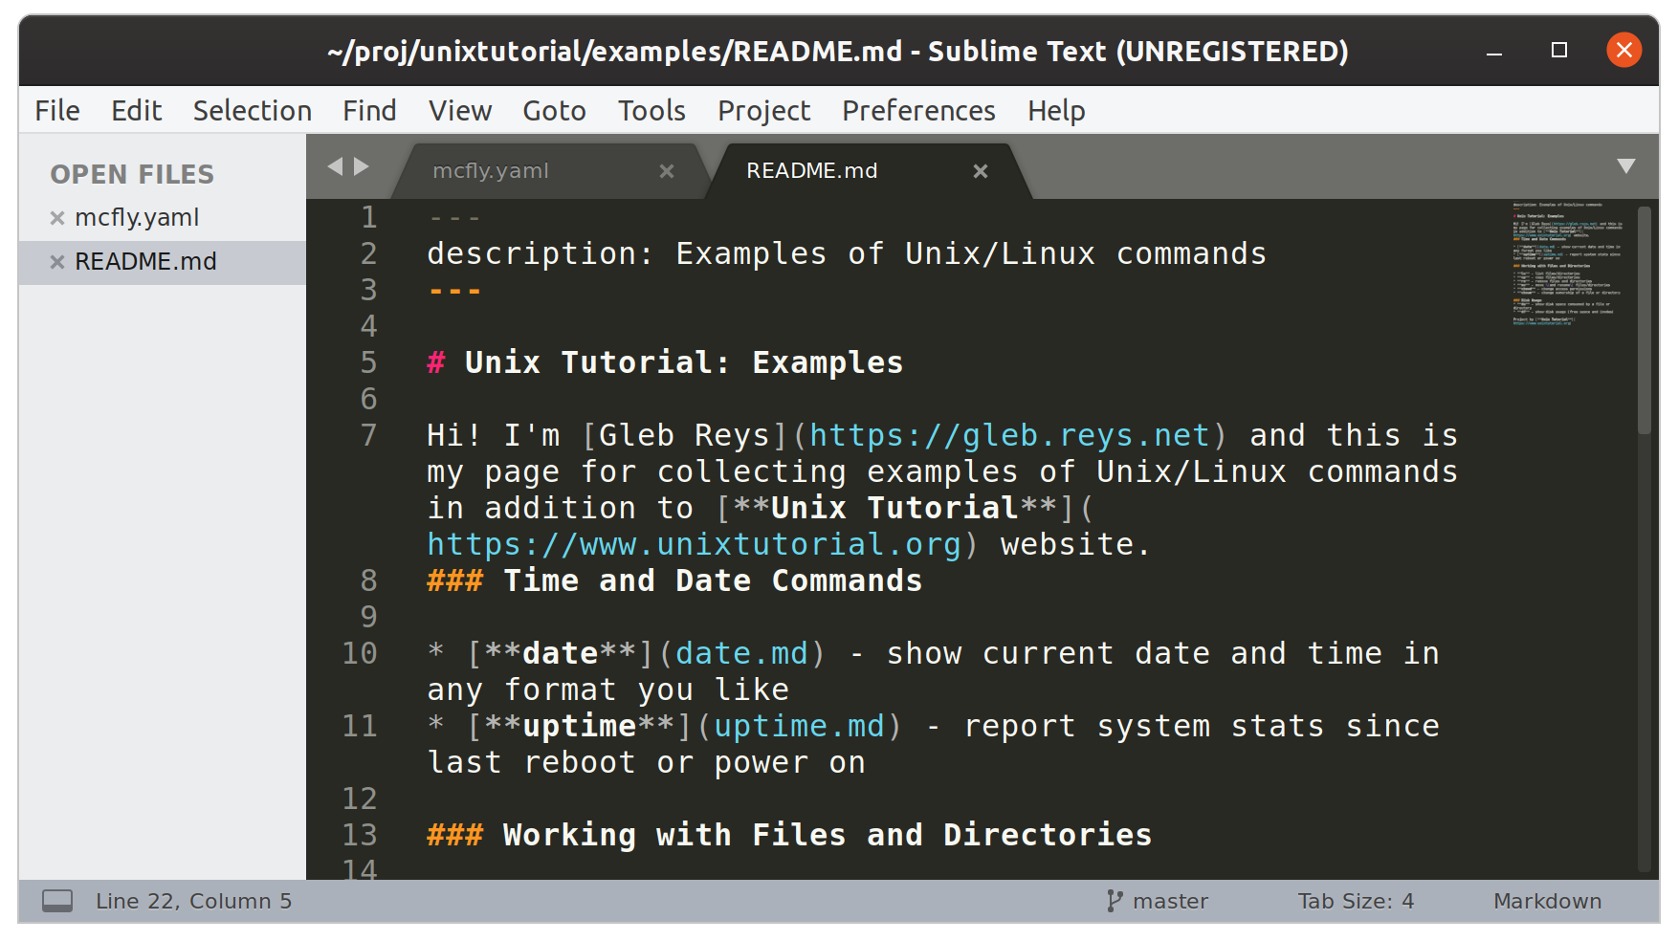Click the vertical scrollbar thumb

click(1645, 320)
